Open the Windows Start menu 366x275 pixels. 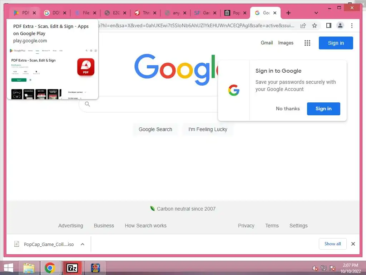(x=9, y=268)
